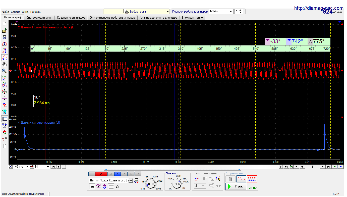Open the sync channel dropdown showing 2
Image resolution: width=347 pixels, height=197 pixels.
(200, 186)
